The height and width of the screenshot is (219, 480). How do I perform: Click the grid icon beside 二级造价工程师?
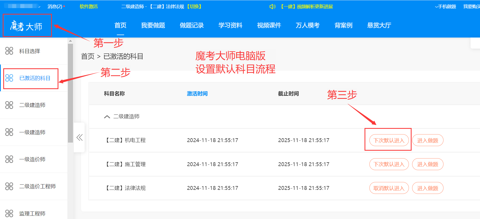click(x=9, y=186)
